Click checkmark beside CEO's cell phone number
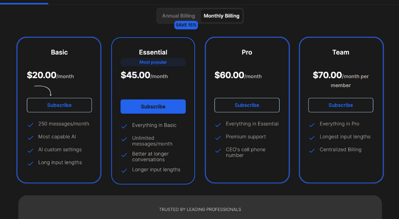Viewport: 399px width, 219px height. pyautogui.click(x=218, y=151)
